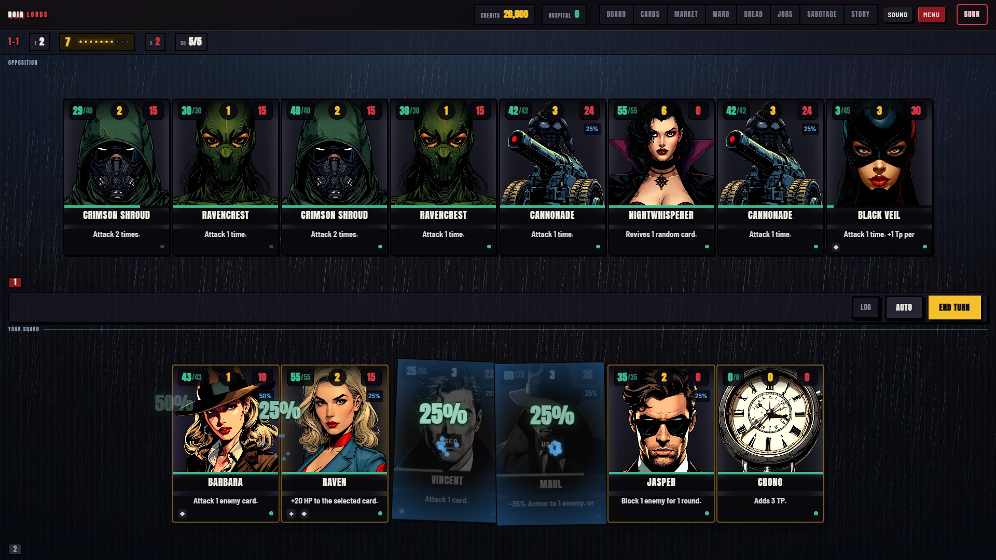Click the Noir Lords logo
Screen dimensions: 996x560
[x=27, y=15]
